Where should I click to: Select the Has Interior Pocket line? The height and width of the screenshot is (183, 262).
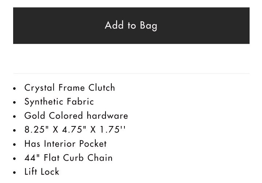[x=66, y=144]
